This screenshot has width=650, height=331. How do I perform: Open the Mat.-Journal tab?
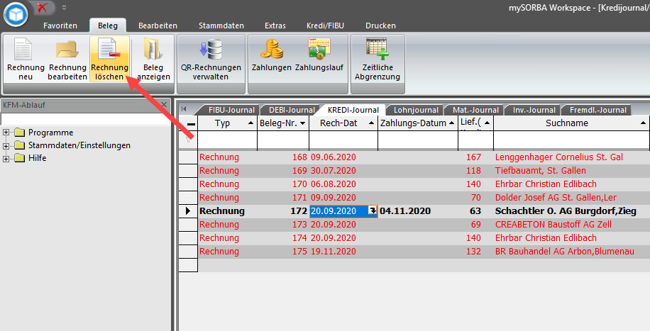pos(475,110)
